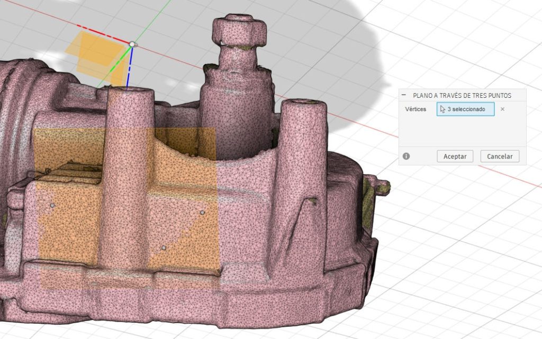This screenshot has width=542, height=339.
Task: Click the upper-right selected vertex point
Action: click(x=202, y=213)
